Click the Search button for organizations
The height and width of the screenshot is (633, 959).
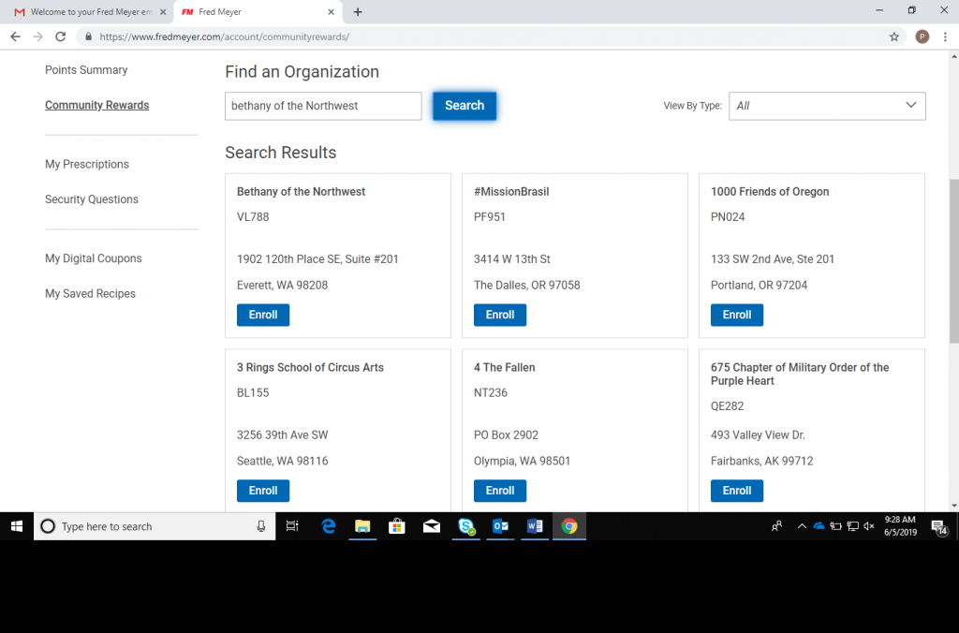465,106
